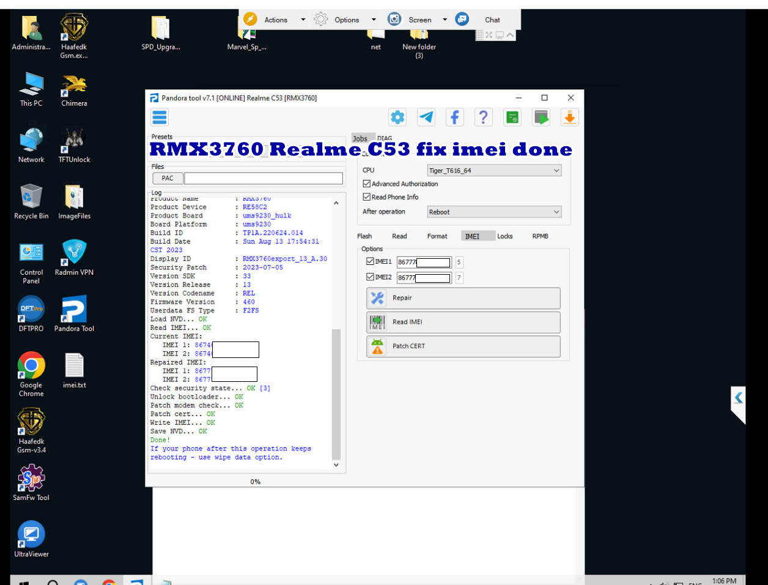This screenshot has width=768, height=585.
Task: Select the IMEI tab
Action: point(478,236)
